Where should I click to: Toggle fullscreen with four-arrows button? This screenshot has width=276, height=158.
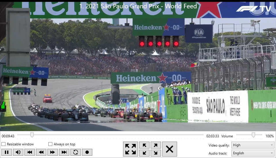[131, 149]
